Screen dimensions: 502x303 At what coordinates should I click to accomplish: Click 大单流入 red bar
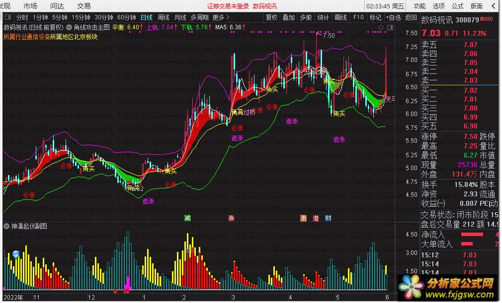[467, 243]
